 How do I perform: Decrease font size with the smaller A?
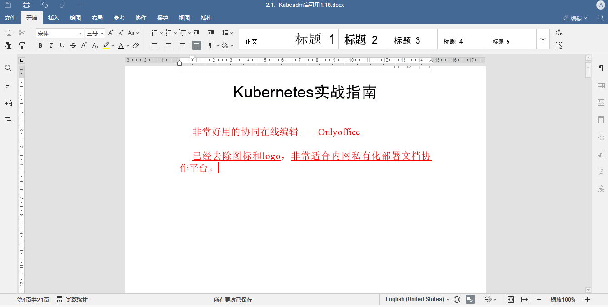click(x=121, y=33)
